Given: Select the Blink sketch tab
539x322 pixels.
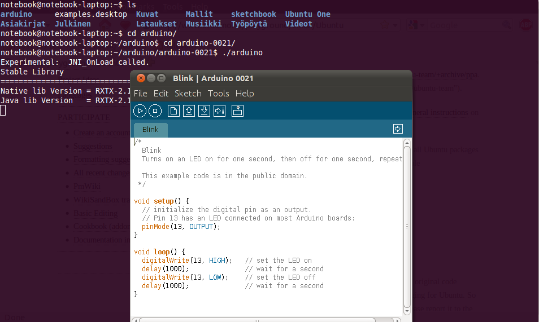Looking at the screenshot, I should click(x=150, y=130).
